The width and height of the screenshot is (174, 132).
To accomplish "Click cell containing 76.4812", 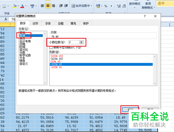I will point(96,126).
